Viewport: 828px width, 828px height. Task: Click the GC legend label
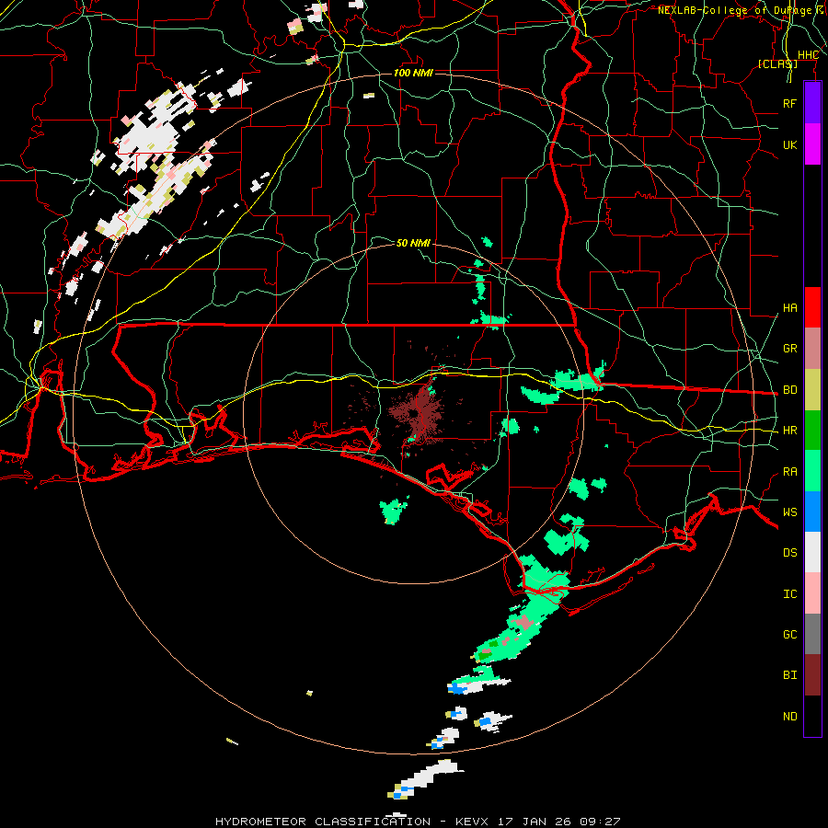(x=790, y=635)
